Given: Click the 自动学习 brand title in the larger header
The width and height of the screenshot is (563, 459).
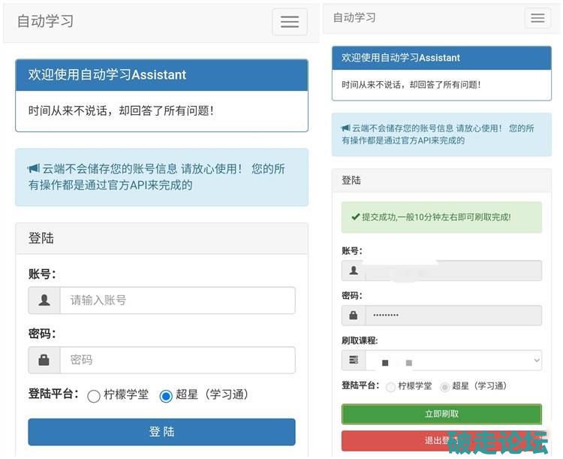Looking at the screenshot, I should pyautogui.click(x=46, y=21).
